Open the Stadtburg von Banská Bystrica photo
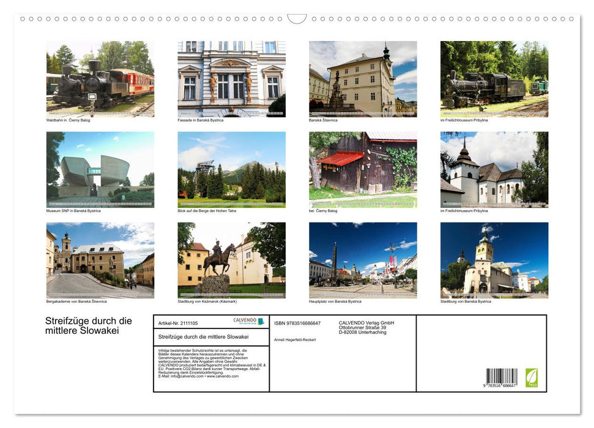 coord(494,260)
